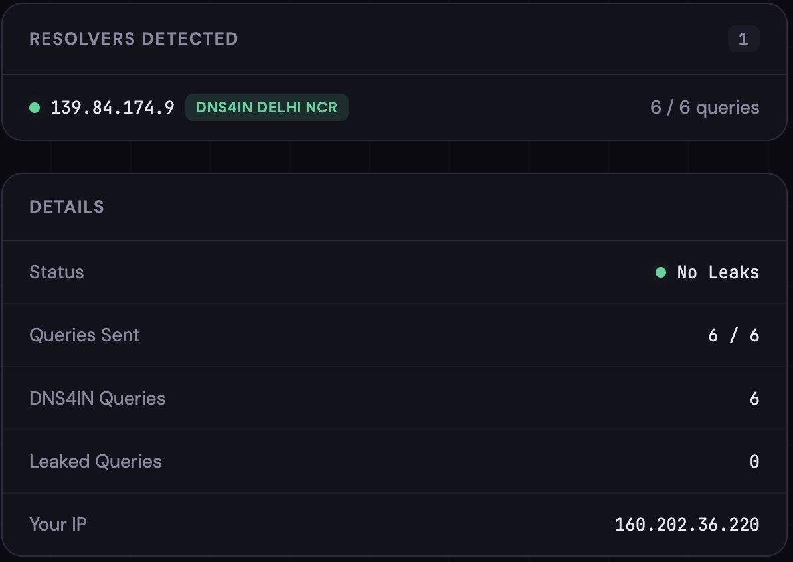Select the resolver counter badge showing 1

tap(743, 39)
